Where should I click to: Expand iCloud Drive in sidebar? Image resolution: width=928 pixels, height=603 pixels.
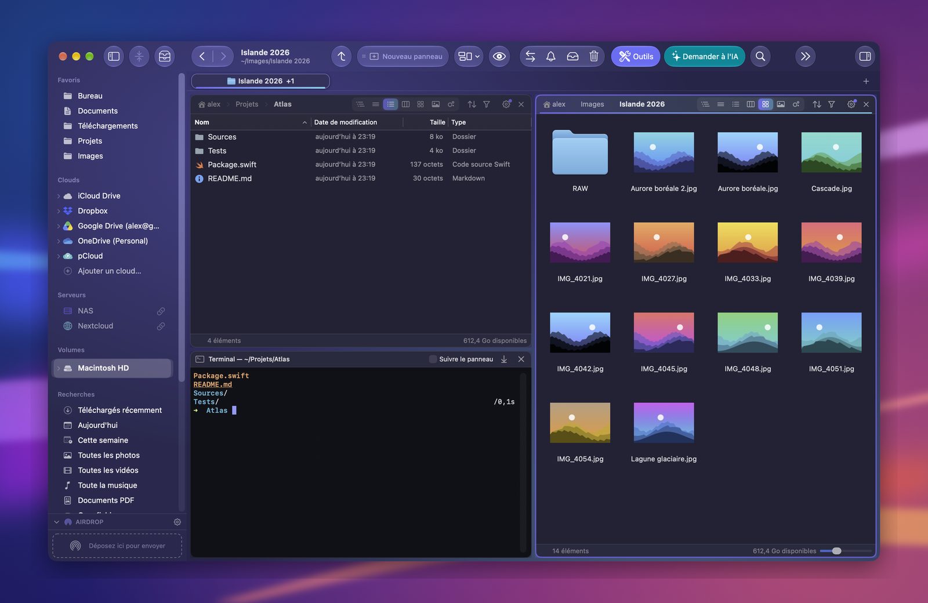coord(59,196)
